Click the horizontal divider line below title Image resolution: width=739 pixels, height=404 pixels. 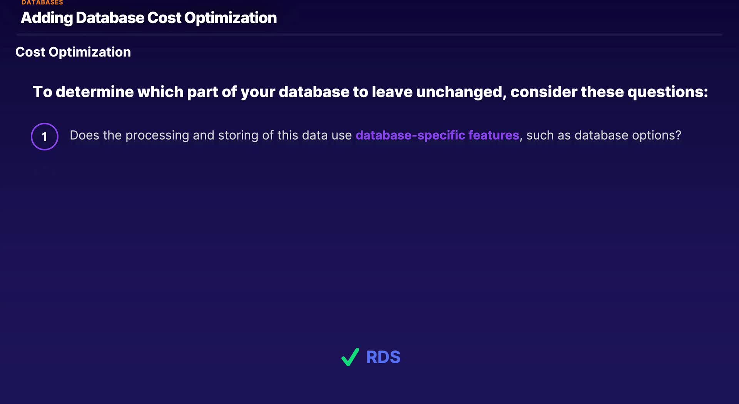pos(369,35)
